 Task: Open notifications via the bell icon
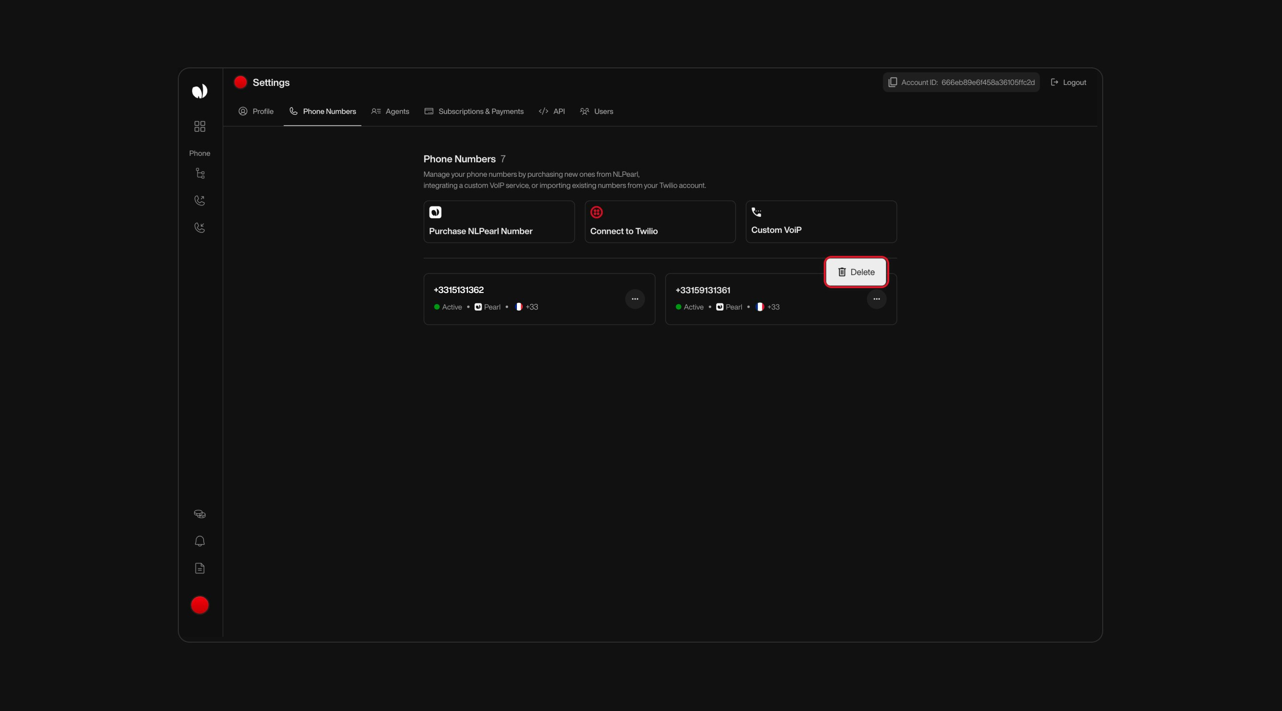coord(199,541)
